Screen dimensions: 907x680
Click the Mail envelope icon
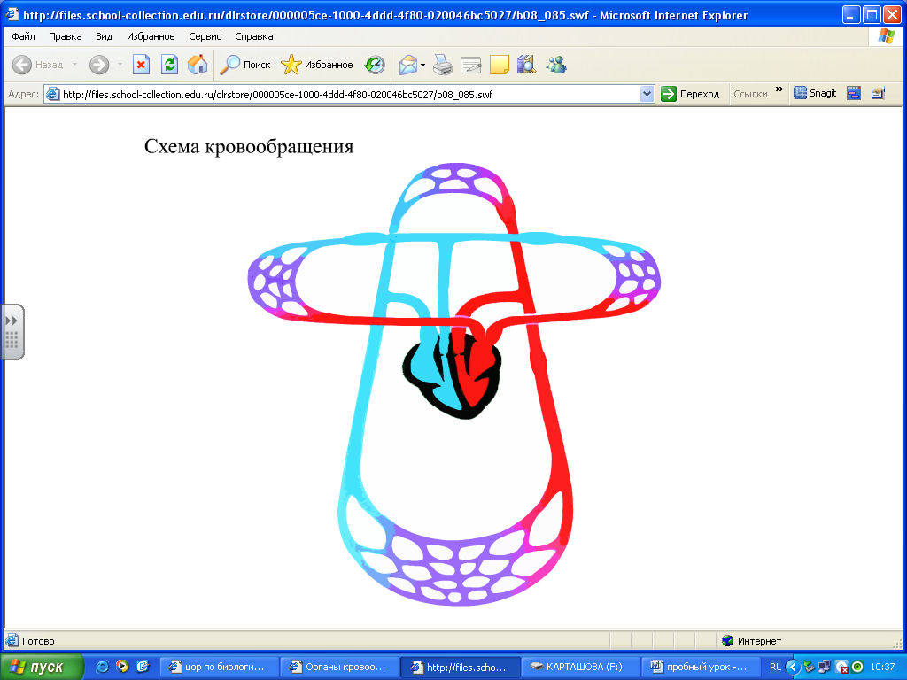coord(408,65)
